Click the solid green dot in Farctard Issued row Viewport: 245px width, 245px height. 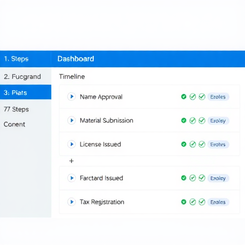[184, 178]
